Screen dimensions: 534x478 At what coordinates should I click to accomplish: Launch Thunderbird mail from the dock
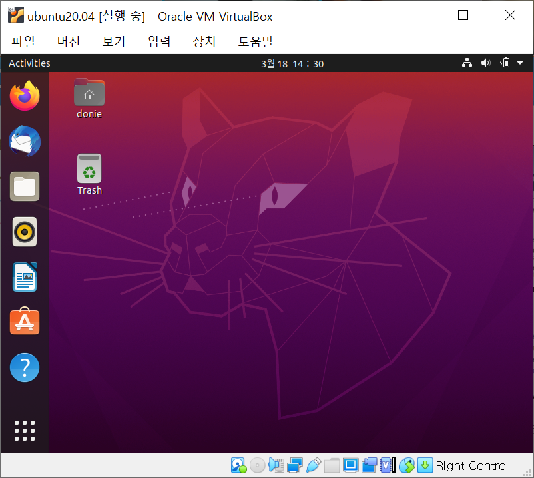coord(25,141)
